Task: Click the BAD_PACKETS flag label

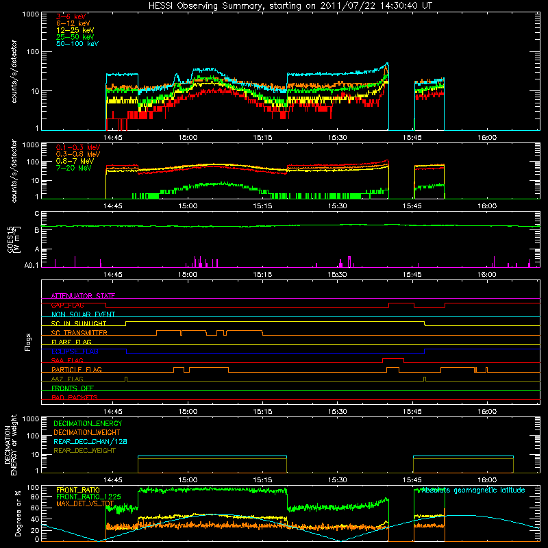Action: [x=75, y=397]
